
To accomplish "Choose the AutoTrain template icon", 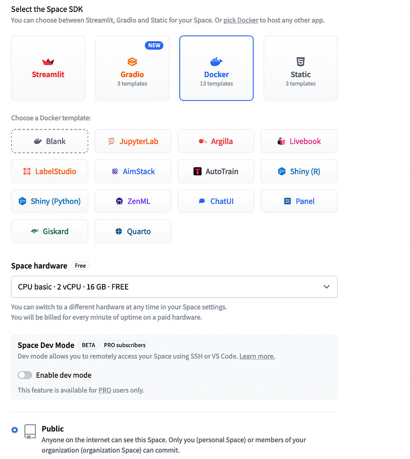I will tap(198, 171).
